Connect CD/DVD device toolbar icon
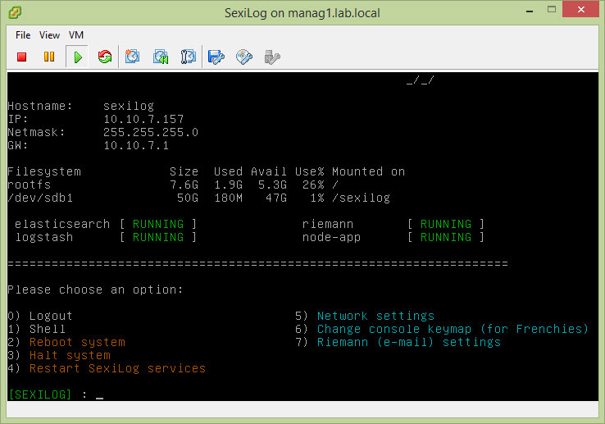 point(244,57)
